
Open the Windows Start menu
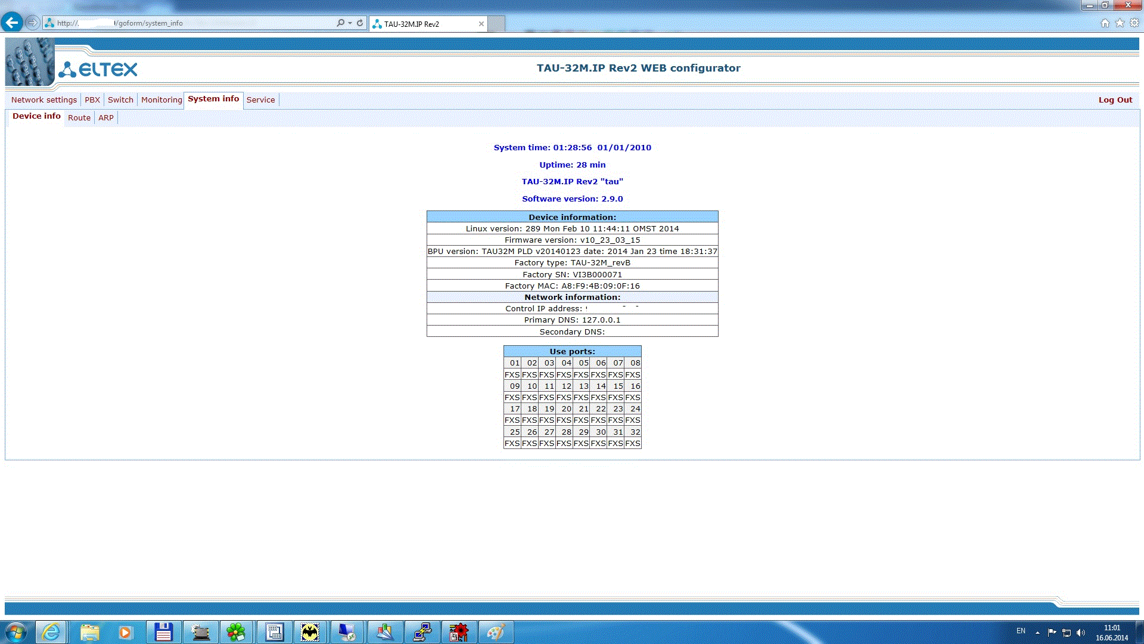point(15,632)
